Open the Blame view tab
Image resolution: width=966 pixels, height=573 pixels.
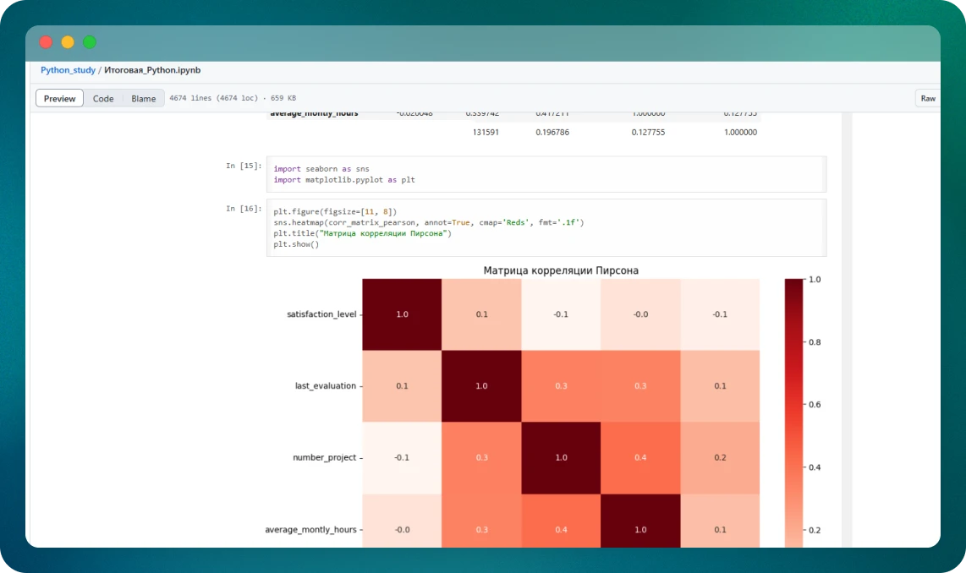point(143,99)
